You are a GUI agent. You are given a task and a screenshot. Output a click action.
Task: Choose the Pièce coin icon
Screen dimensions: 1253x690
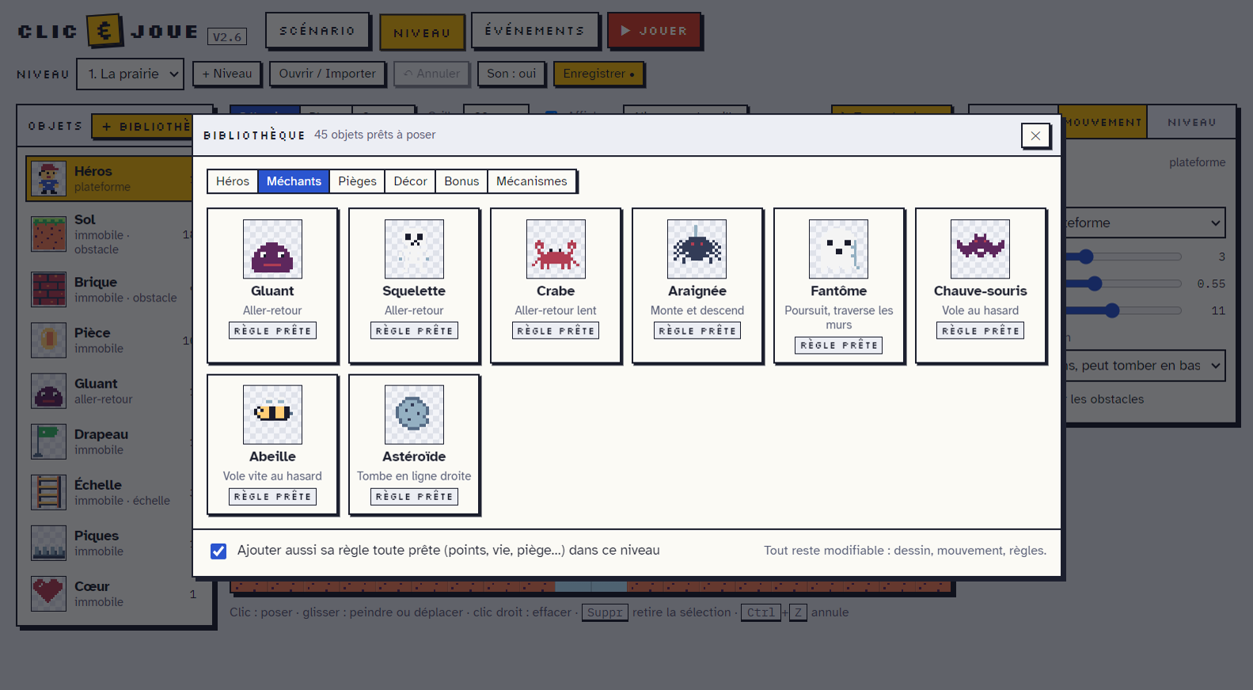click(x=48, y=340)
